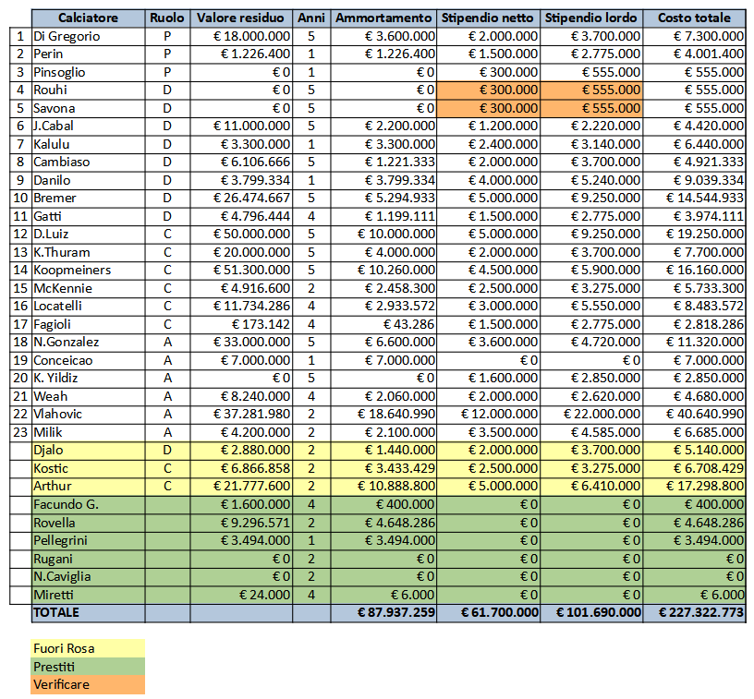The width and height of the screenshot is (754, 699).
Task: Select the Ammortamento column header
Action: tap(383, 18)
